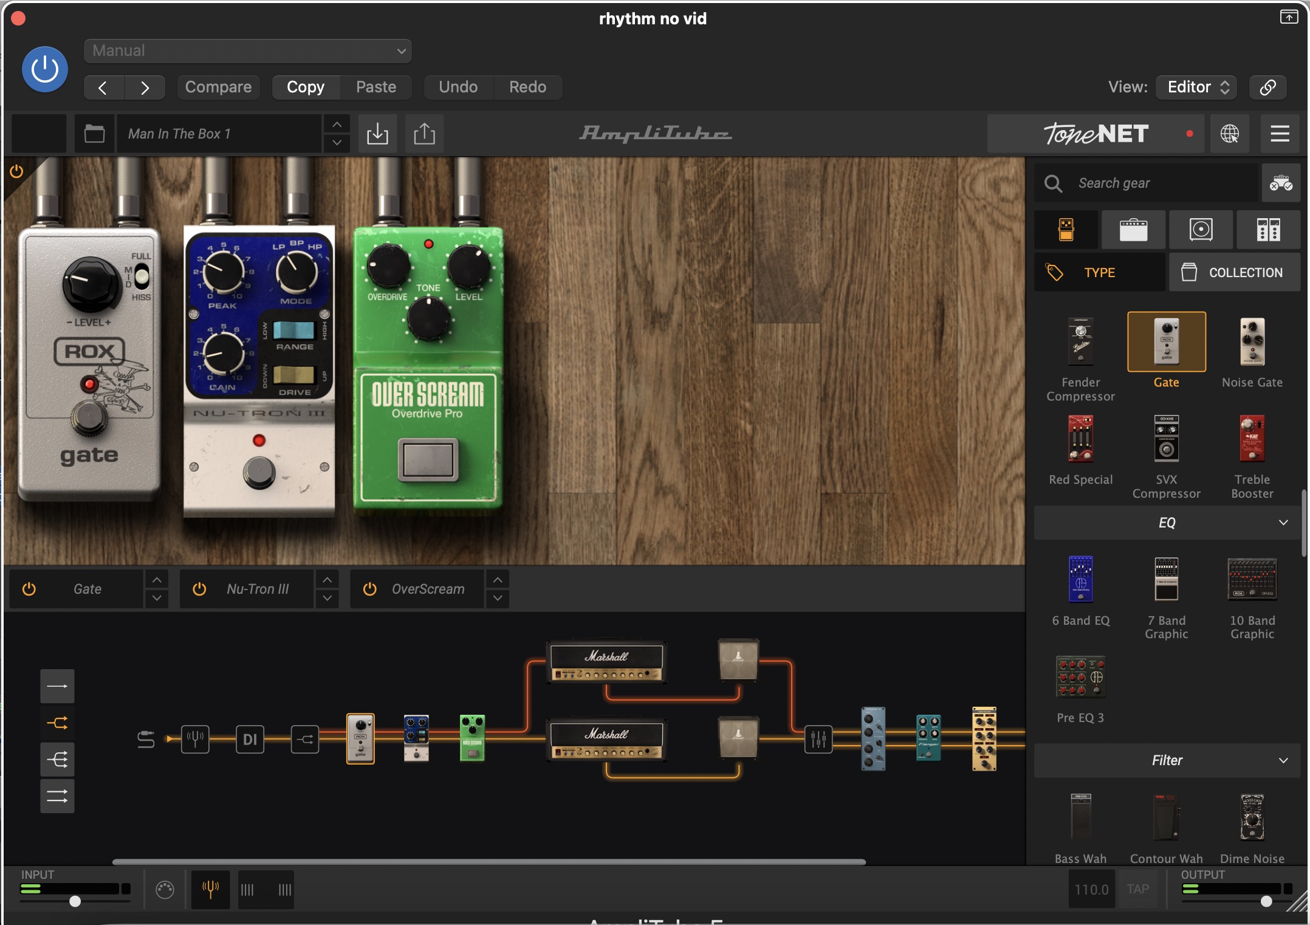Toggle Gate pedal power in slot bar
1310x925 pixels.
29,589
